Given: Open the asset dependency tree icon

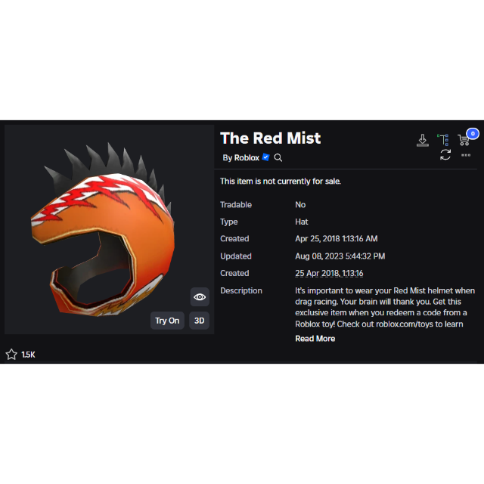Looking at the screenshot, I should click(x=443, y=140).
